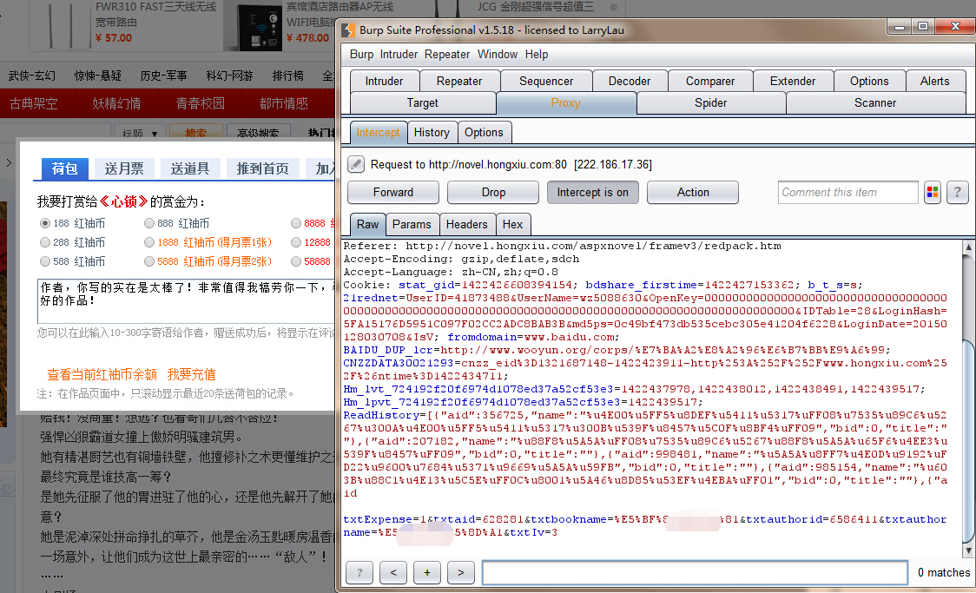Switch to the Decoder tab
976x593 pixels.
tap(630, 81)
